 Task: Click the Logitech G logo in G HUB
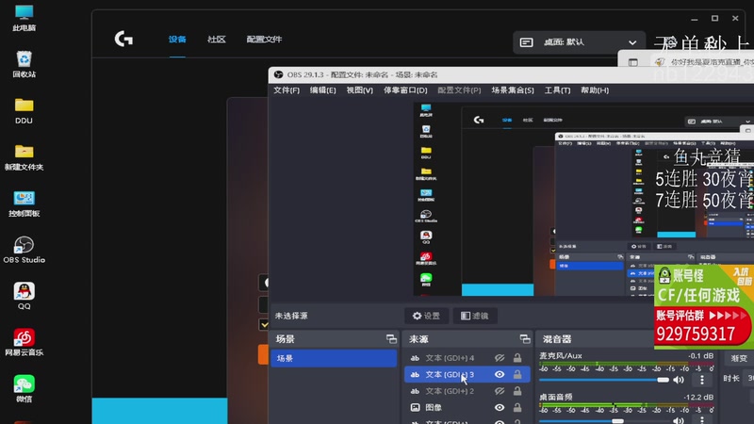123,39
